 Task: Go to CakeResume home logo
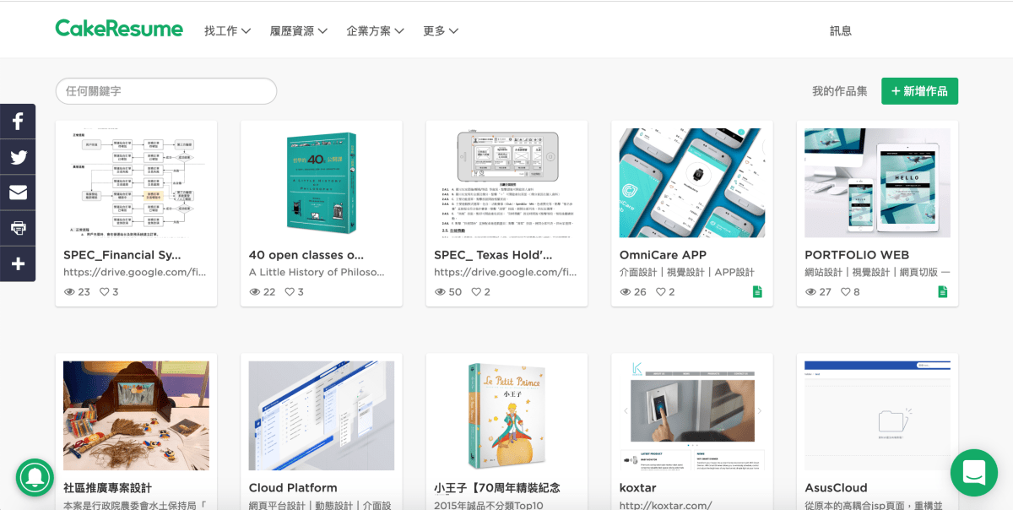point(119,29)
